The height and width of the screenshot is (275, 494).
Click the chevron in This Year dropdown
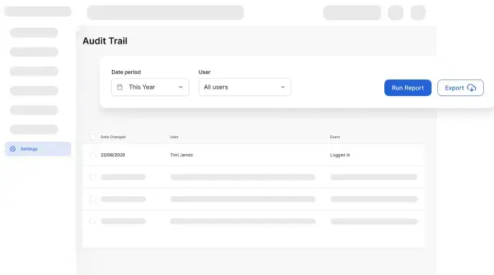[181, 87]
